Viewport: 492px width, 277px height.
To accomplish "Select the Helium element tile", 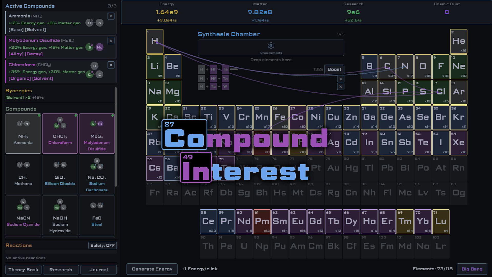I will pyautogui.click(x=458, y=41).
